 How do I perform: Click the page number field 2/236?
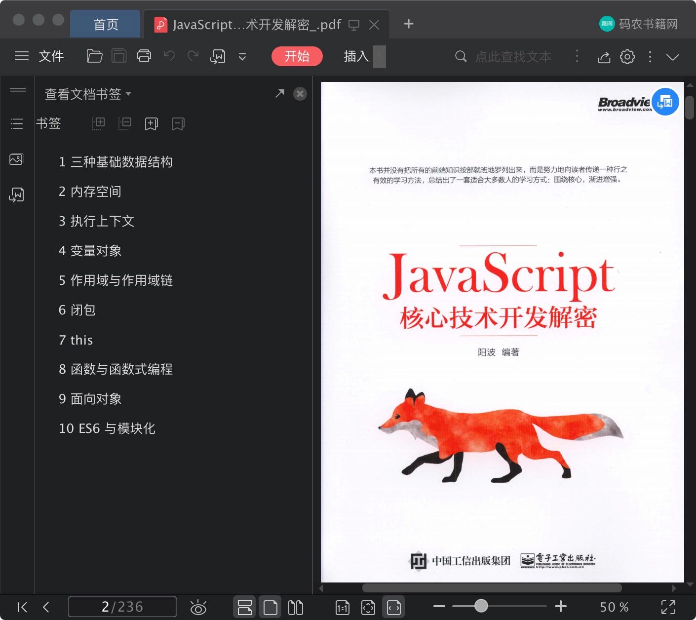click(x=122, y=607)
